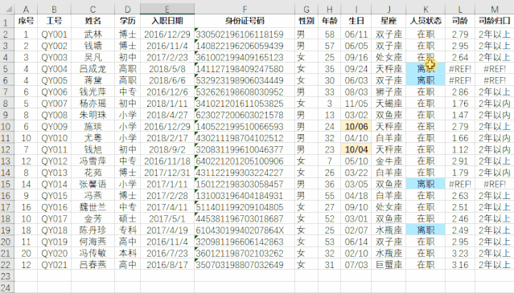The width and height of the screenshot is (514, 293).
Task: Select education cell 专科
Action: 128,230
